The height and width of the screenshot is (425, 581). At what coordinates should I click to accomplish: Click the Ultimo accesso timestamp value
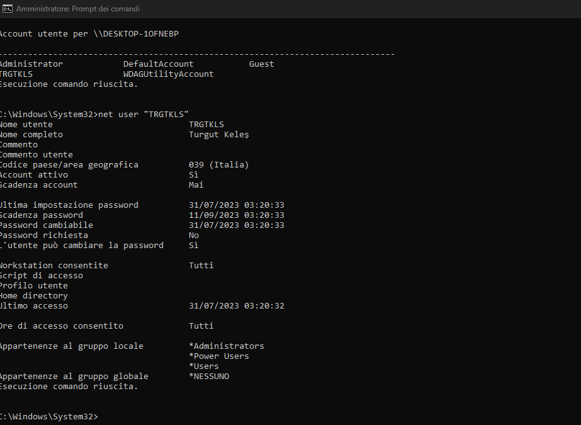[236, 305]
